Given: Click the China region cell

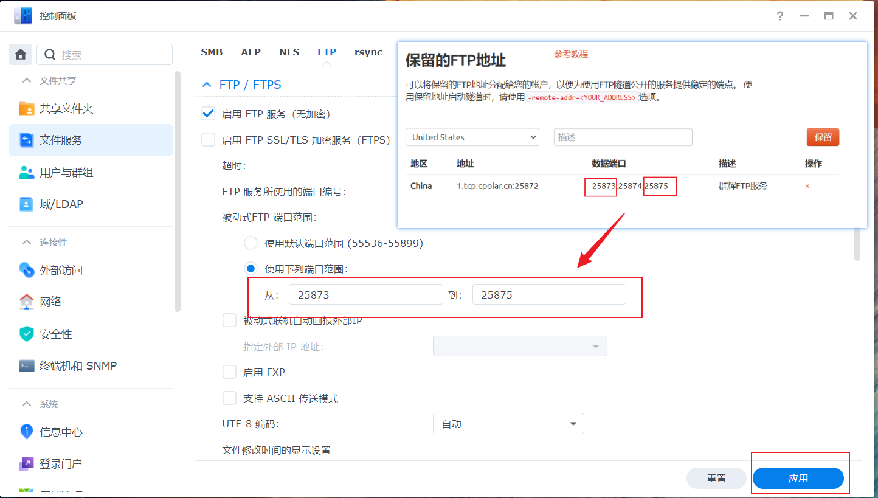Looking at the screenshot, I should tap(421, 186).
